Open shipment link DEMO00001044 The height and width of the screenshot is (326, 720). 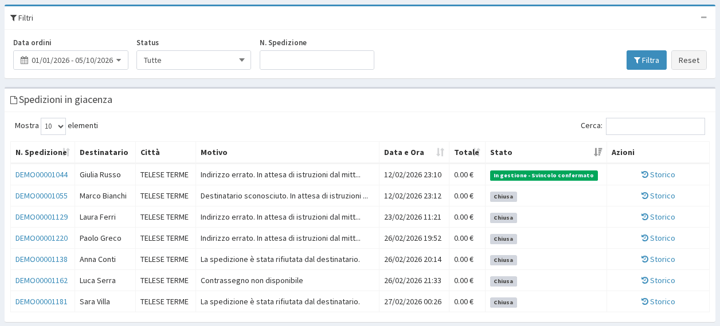(x=41, y=174)
